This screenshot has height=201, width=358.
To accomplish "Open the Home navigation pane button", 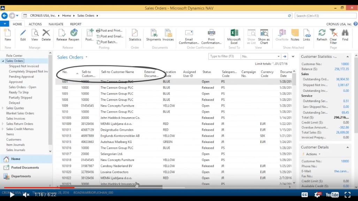I will click(26, 159).
